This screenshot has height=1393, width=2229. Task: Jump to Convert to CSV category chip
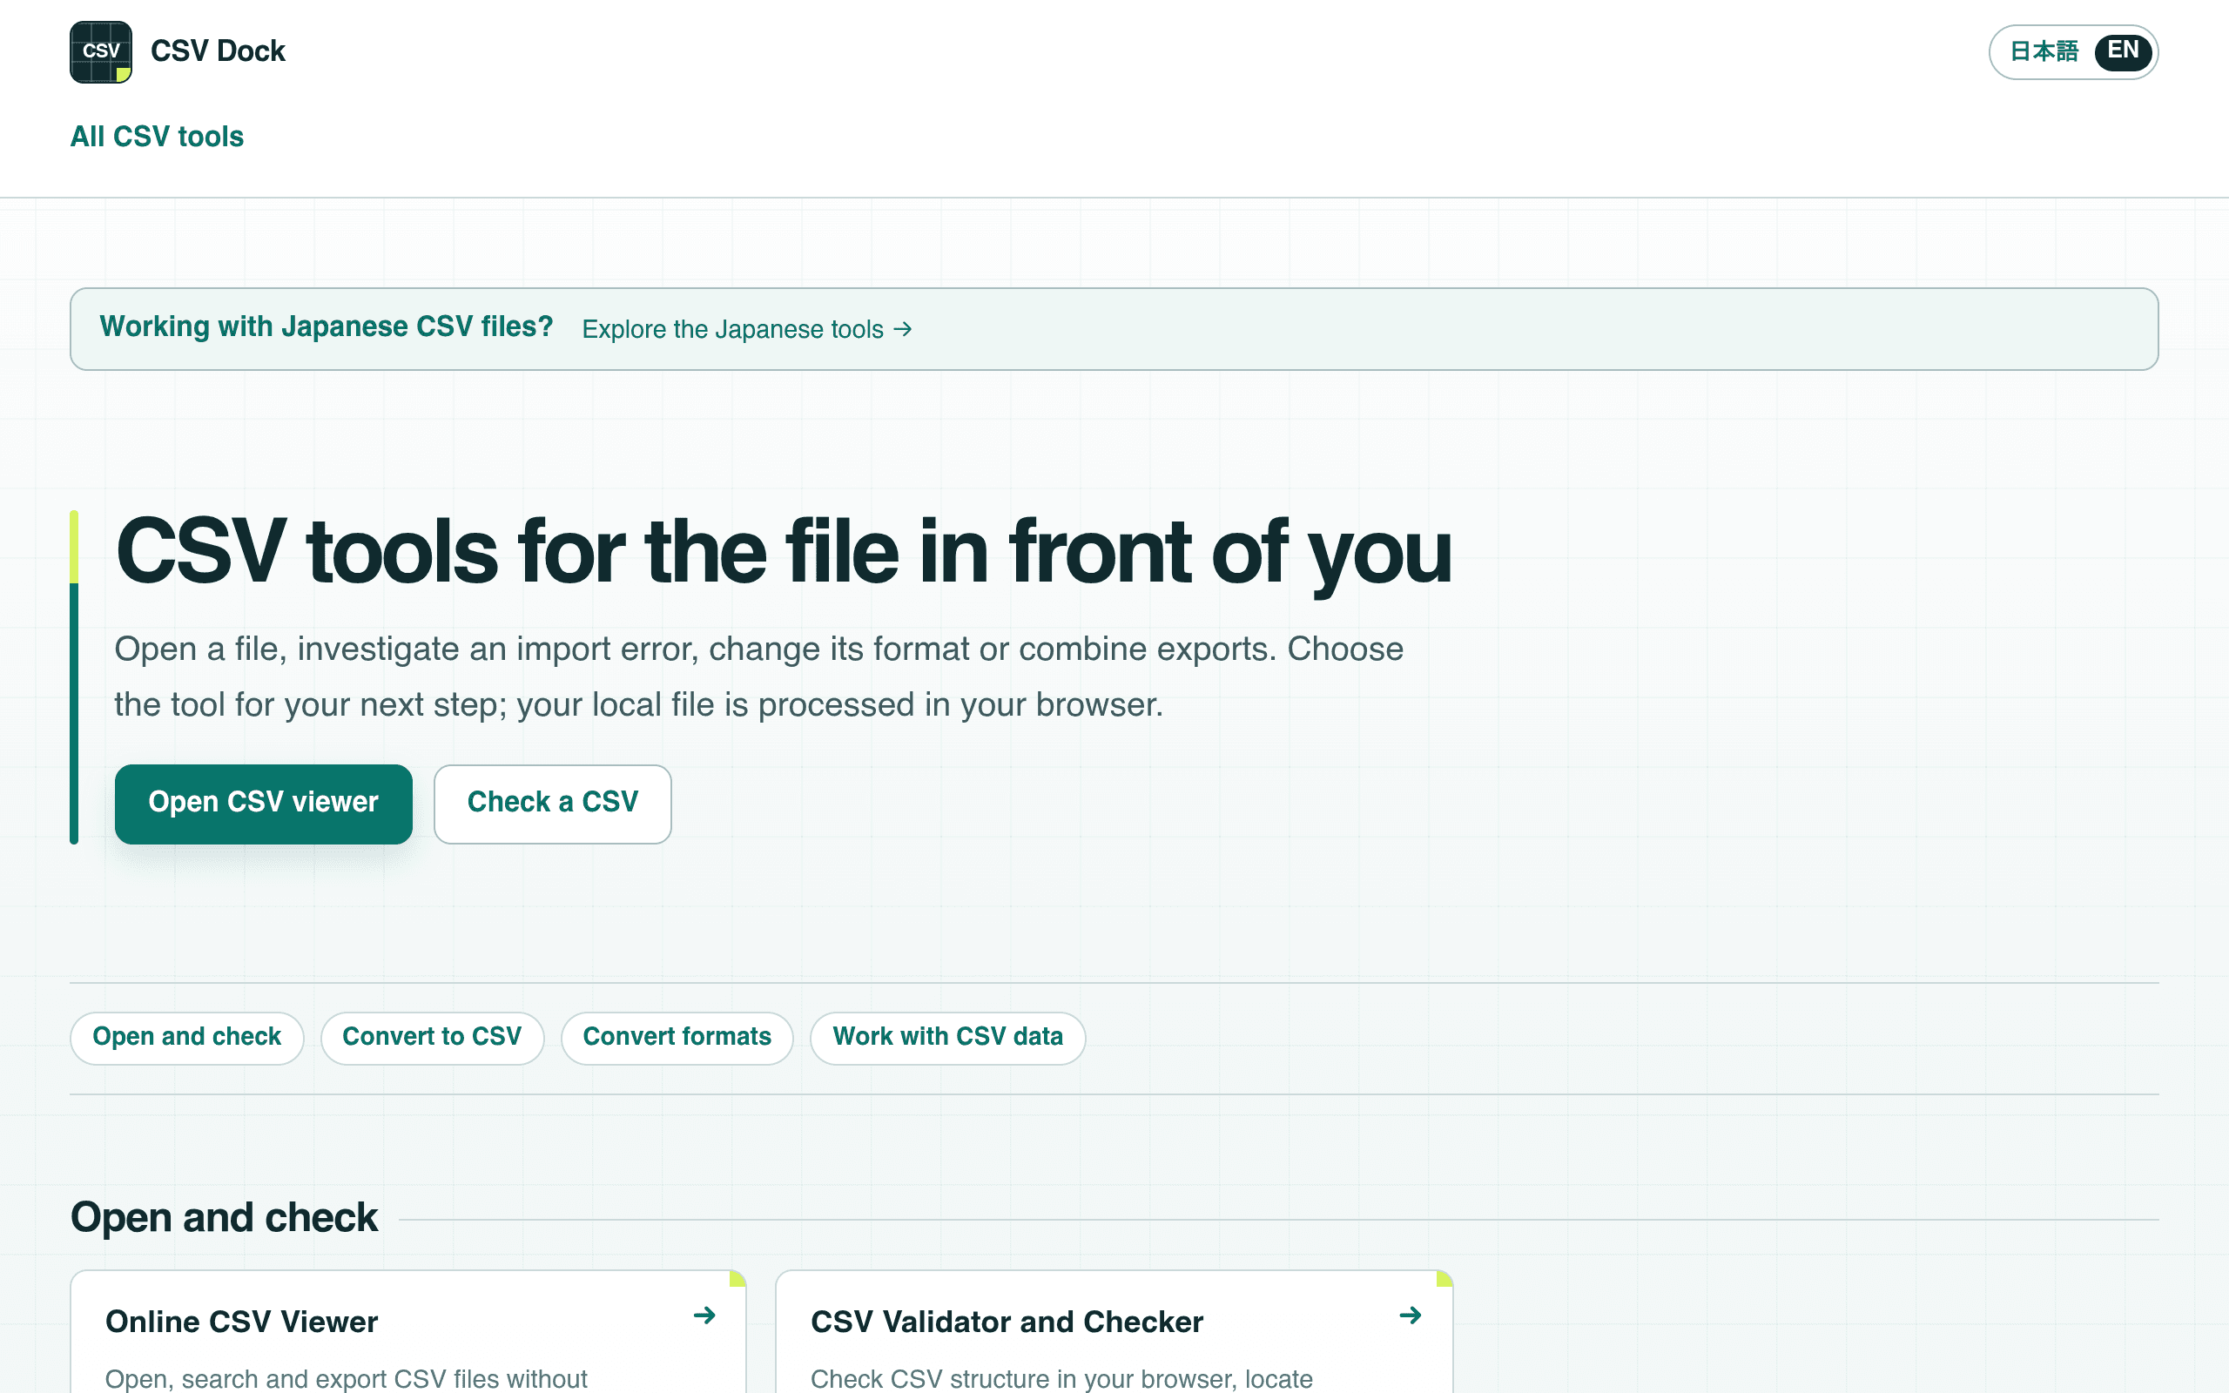[x=432, y=1038]
